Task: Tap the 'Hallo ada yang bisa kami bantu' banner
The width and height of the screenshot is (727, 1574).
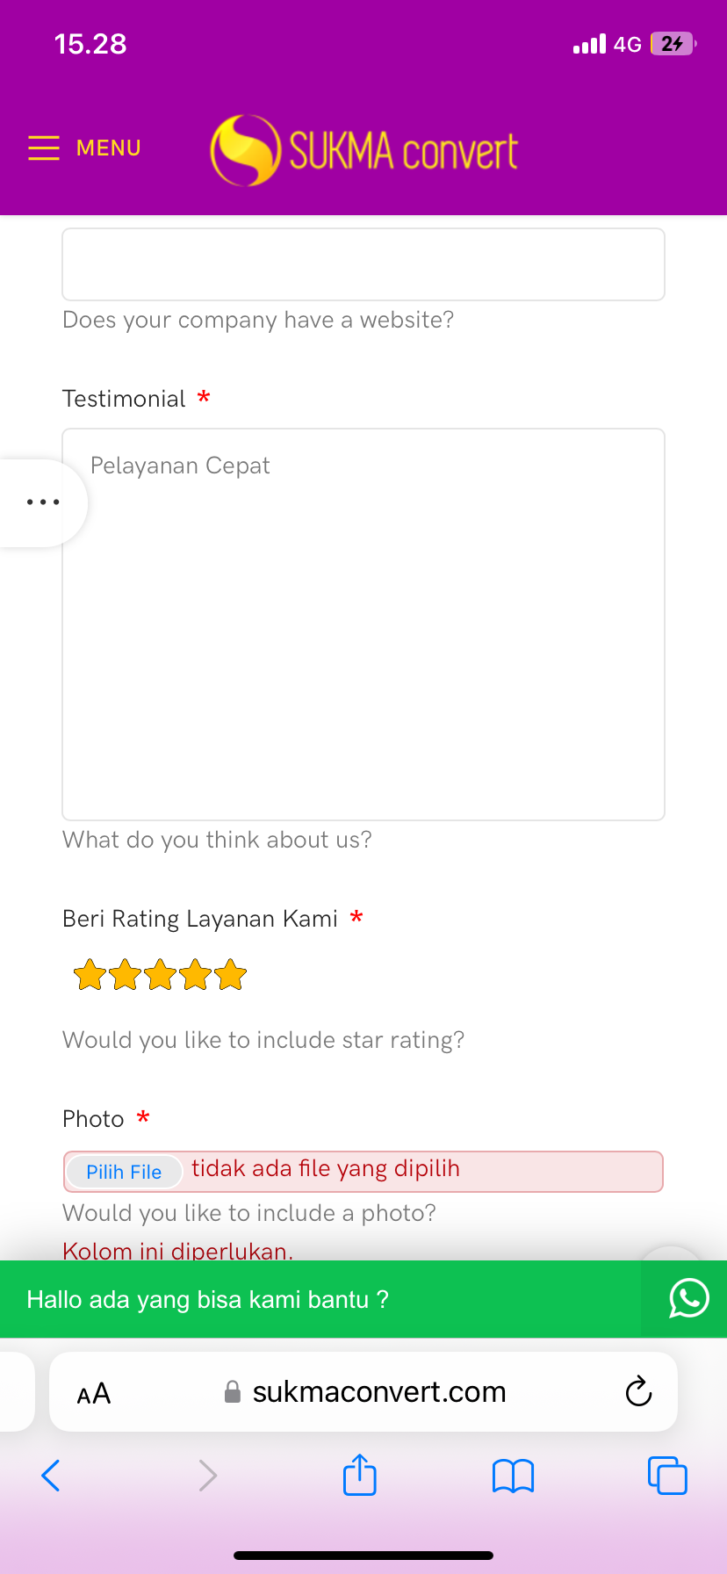Action: tap(207, 1300)
